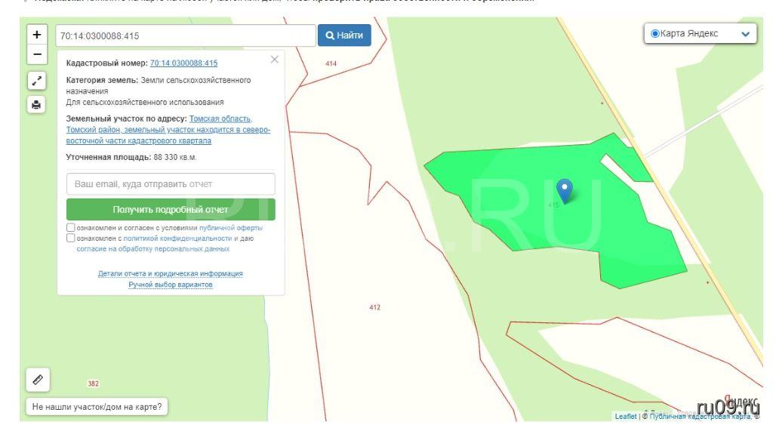Zoom in the map with plus button
The height and width of the screenshot is (428, 773).
coord(36,35)
